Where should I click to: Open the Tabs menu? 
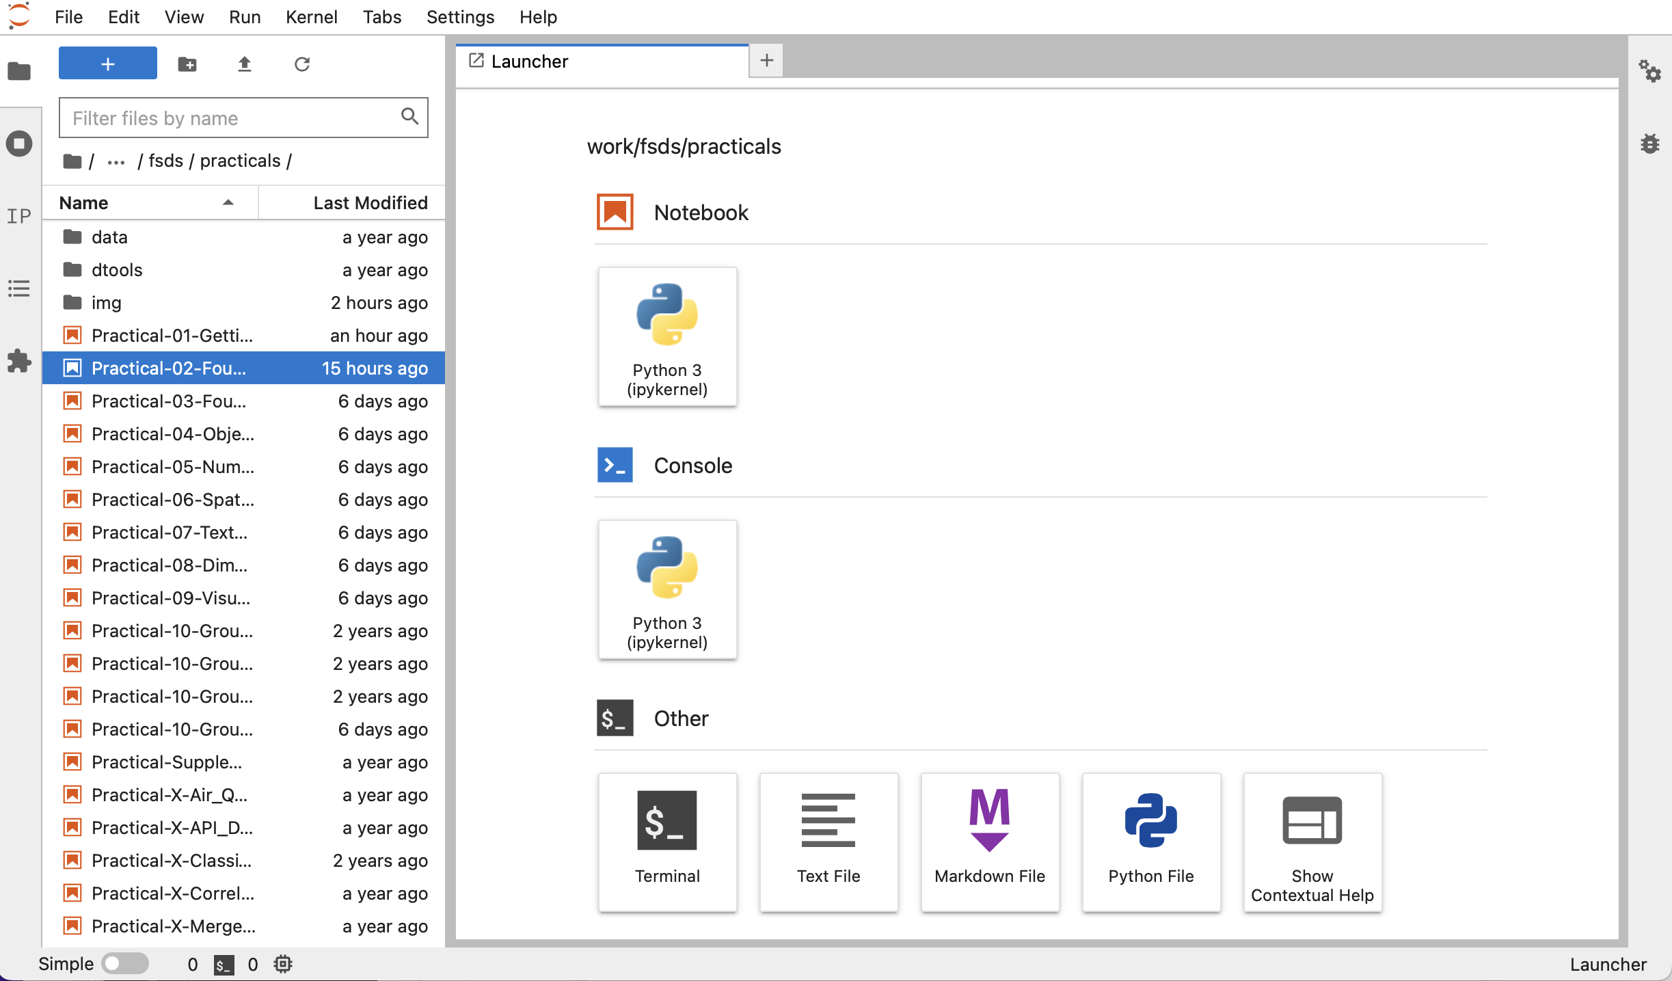tap(382, 17)
